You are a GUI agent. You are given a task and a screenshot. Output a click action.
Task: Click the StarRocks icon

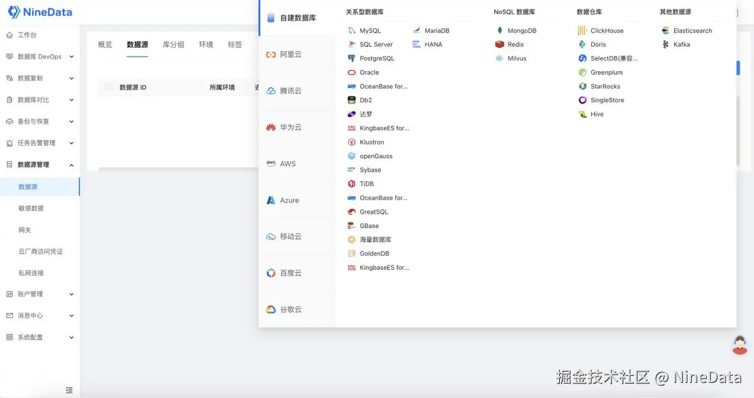coord(582,86)
